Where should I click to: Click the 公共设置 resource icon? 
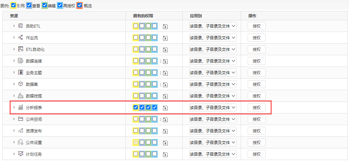[21, 142]
